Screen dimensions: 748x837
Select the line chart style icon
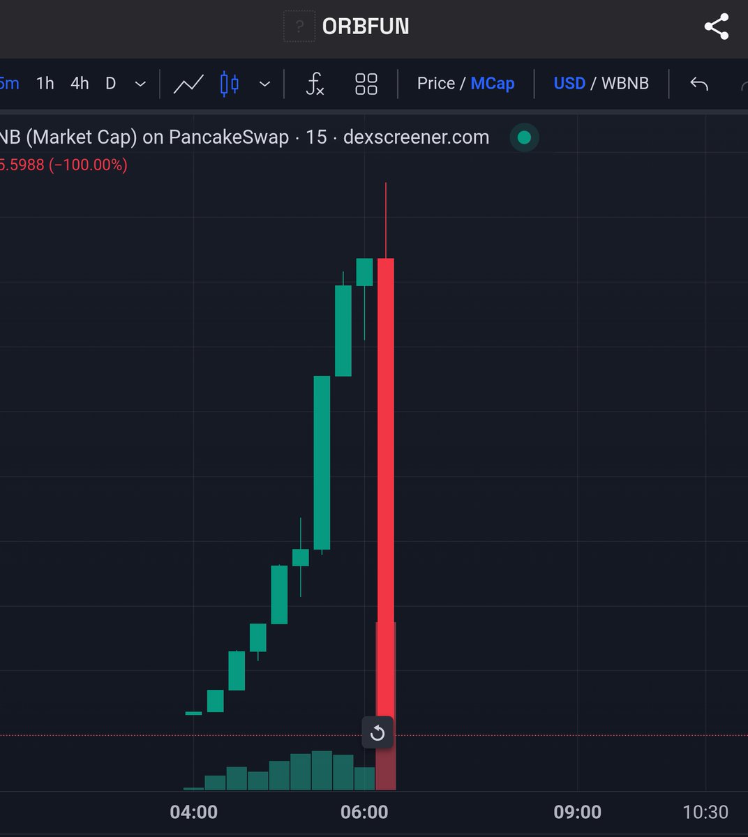(188, 84)
